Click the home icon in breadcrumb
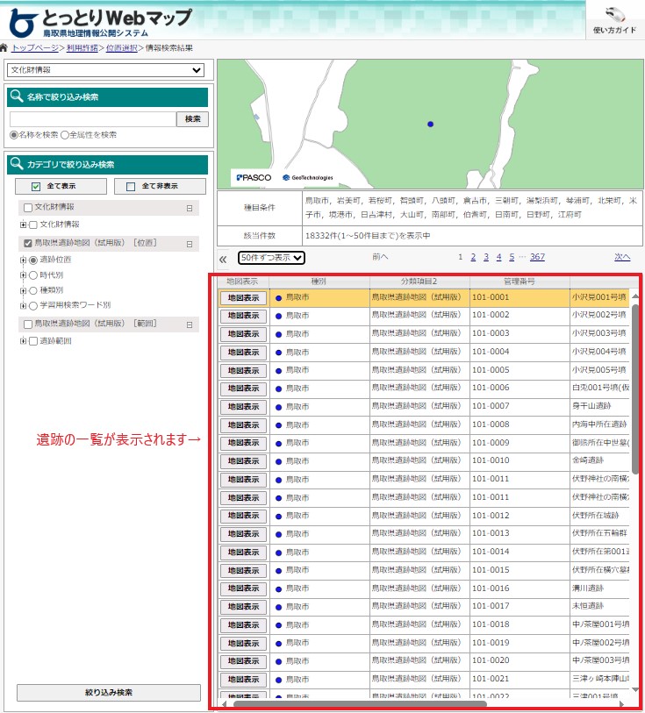The height and width of the screenshot is (713, 645). pyautogui.click(x=4, y=47)
